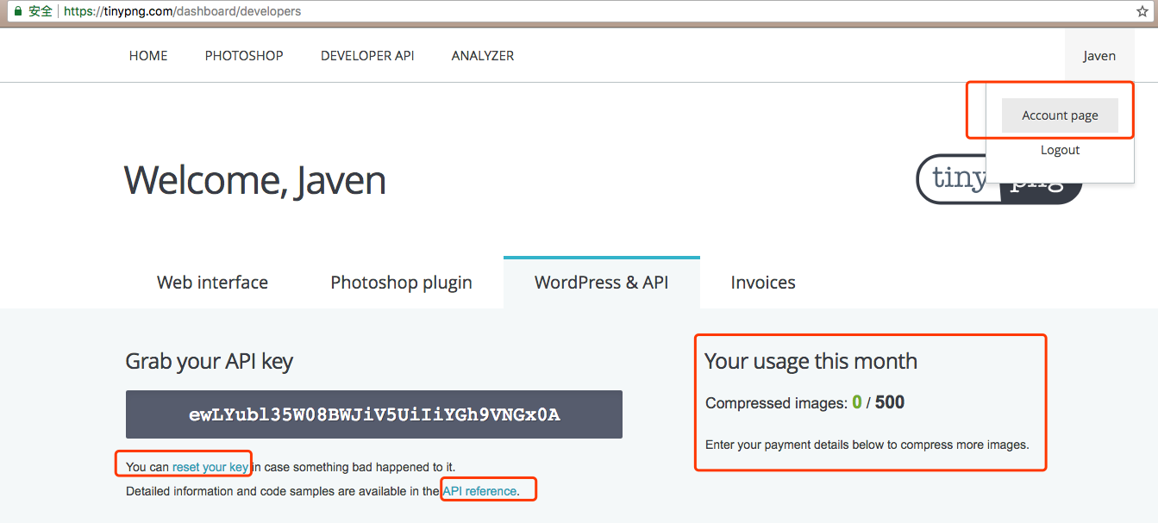Image resolution: width=1158 pixels, height=523 pixels.
Task: Click the Enter your payment details text
Action: (x=867, y=445)
